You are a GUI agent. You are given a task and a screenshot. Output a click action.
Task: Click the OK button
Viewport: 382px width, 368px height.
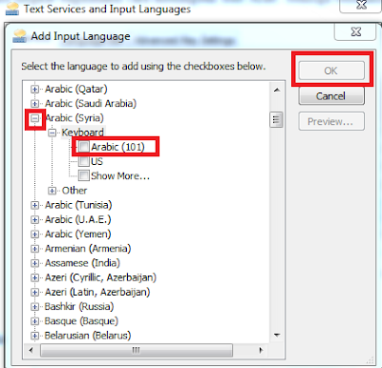(x=331, y=71)
